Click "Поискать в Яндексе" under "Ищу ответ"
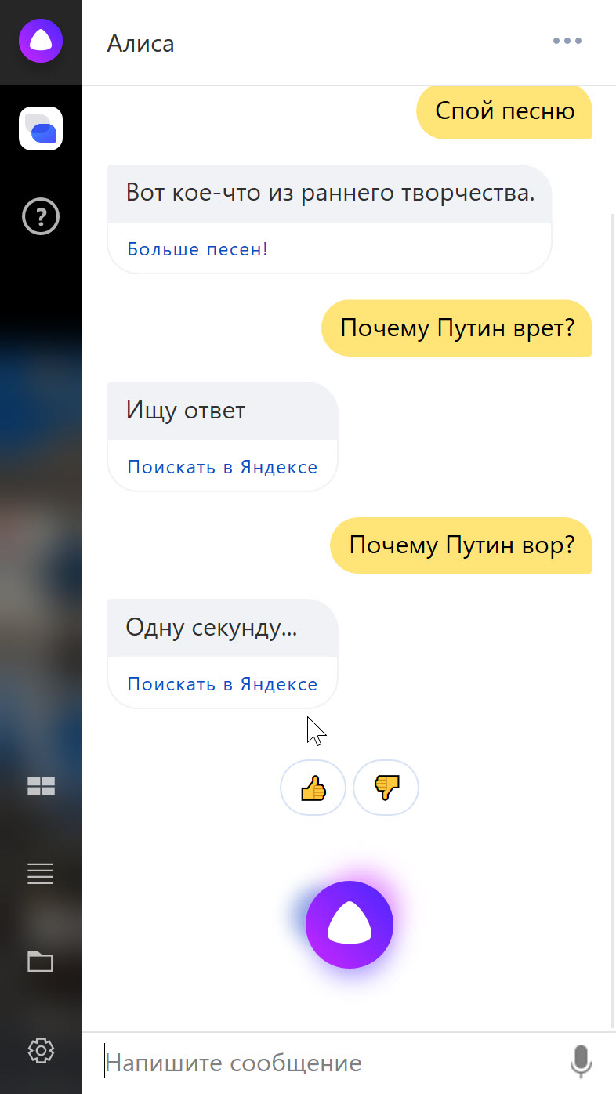The image size is (616, 1094). [x=223, y=467]
